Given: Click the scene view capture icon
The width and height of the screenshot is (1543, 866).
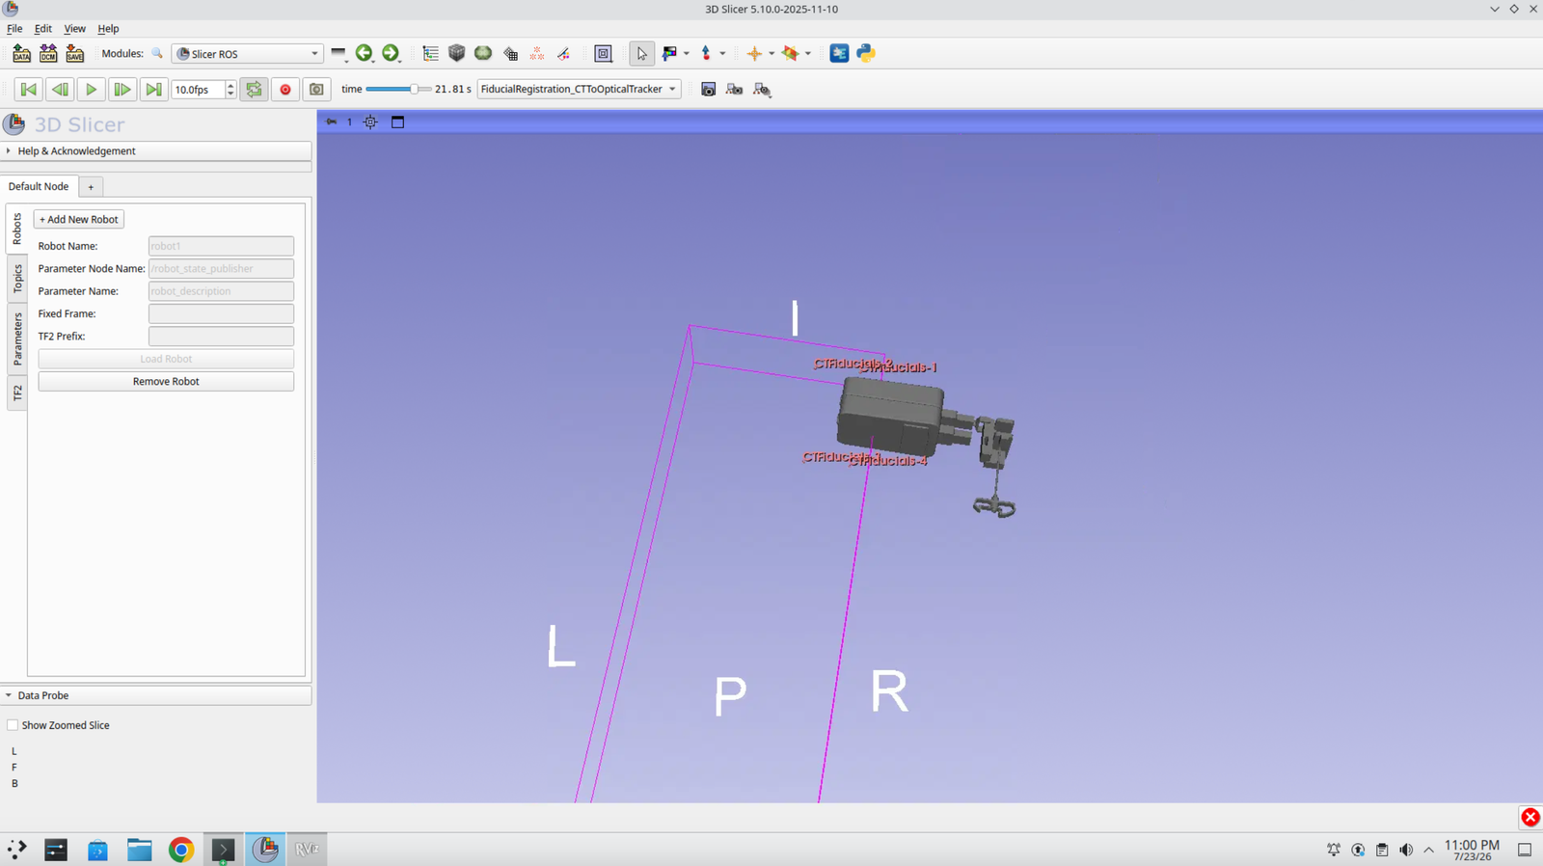Looking at the screenshot, I should pos(734,89).
